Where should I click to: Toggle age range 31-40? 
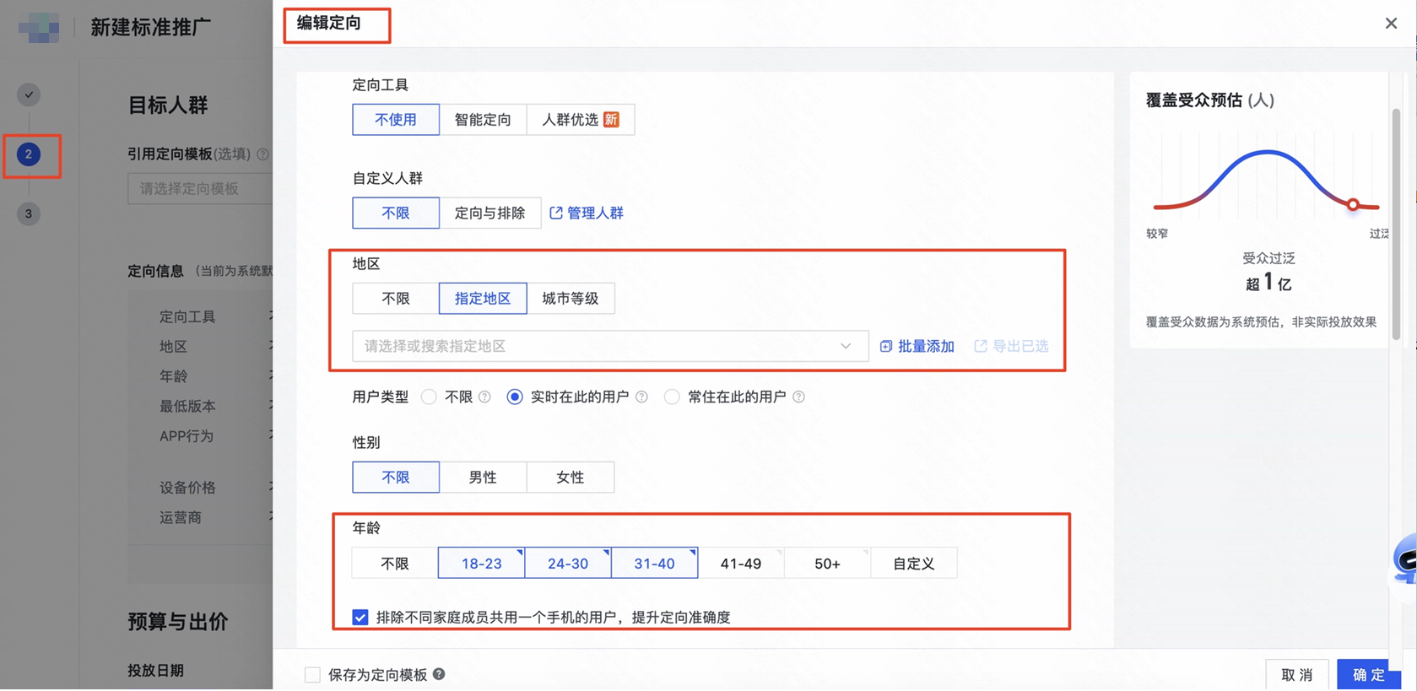tap(654, 564)
